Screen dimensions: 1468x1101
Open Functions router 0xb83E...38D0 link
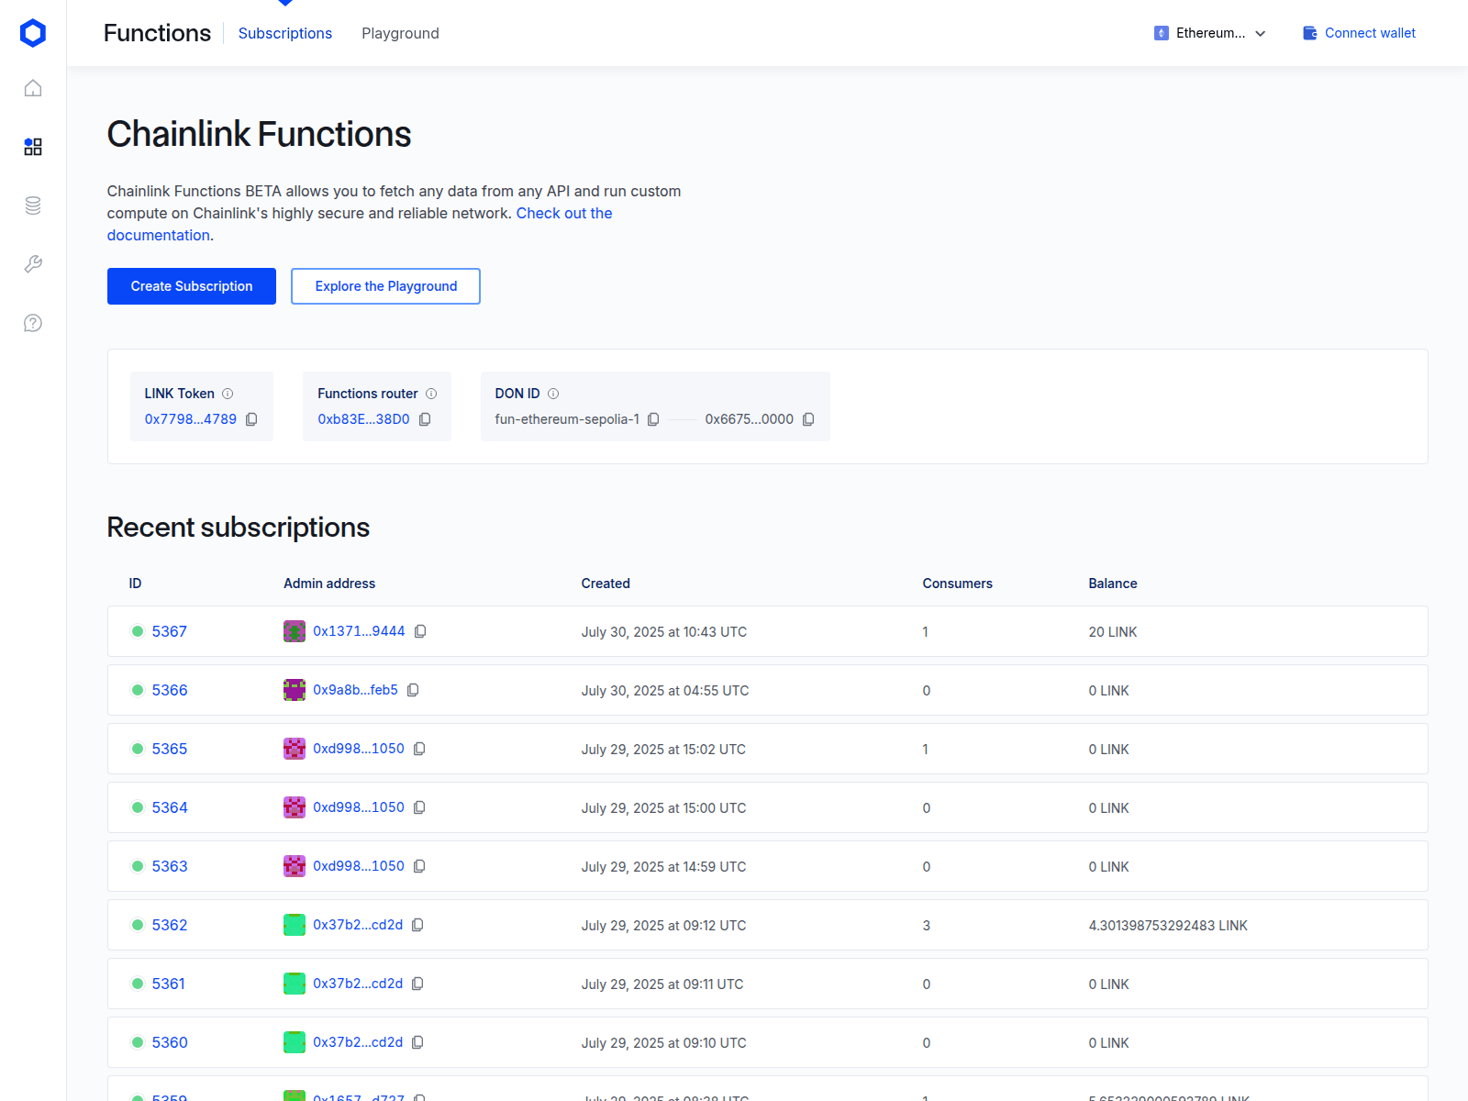click(363, 419)
